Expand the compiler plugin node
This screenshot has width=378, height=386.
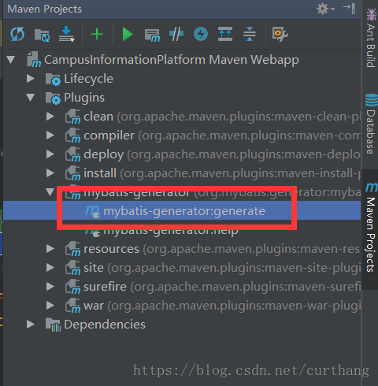click(x=50, y=135)
